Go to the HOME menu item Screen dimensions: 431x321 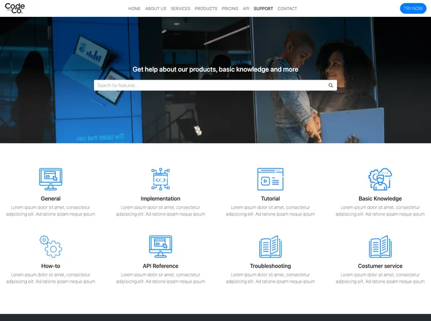[134, 9]
